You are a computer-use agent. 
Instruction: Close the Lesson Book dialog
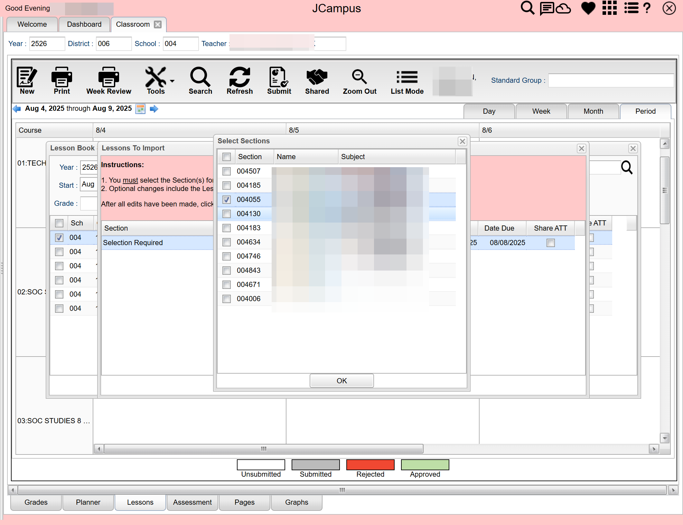(633, 148)
